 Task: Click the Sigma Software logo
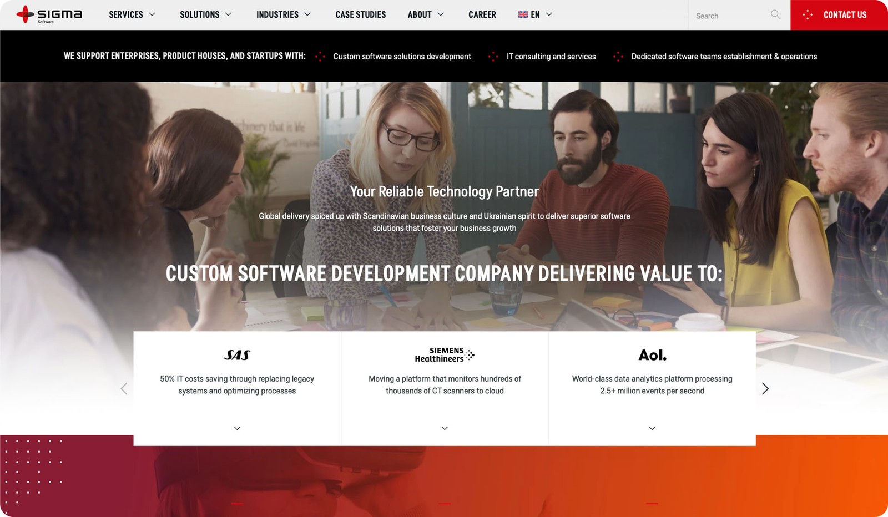(49, 14)
